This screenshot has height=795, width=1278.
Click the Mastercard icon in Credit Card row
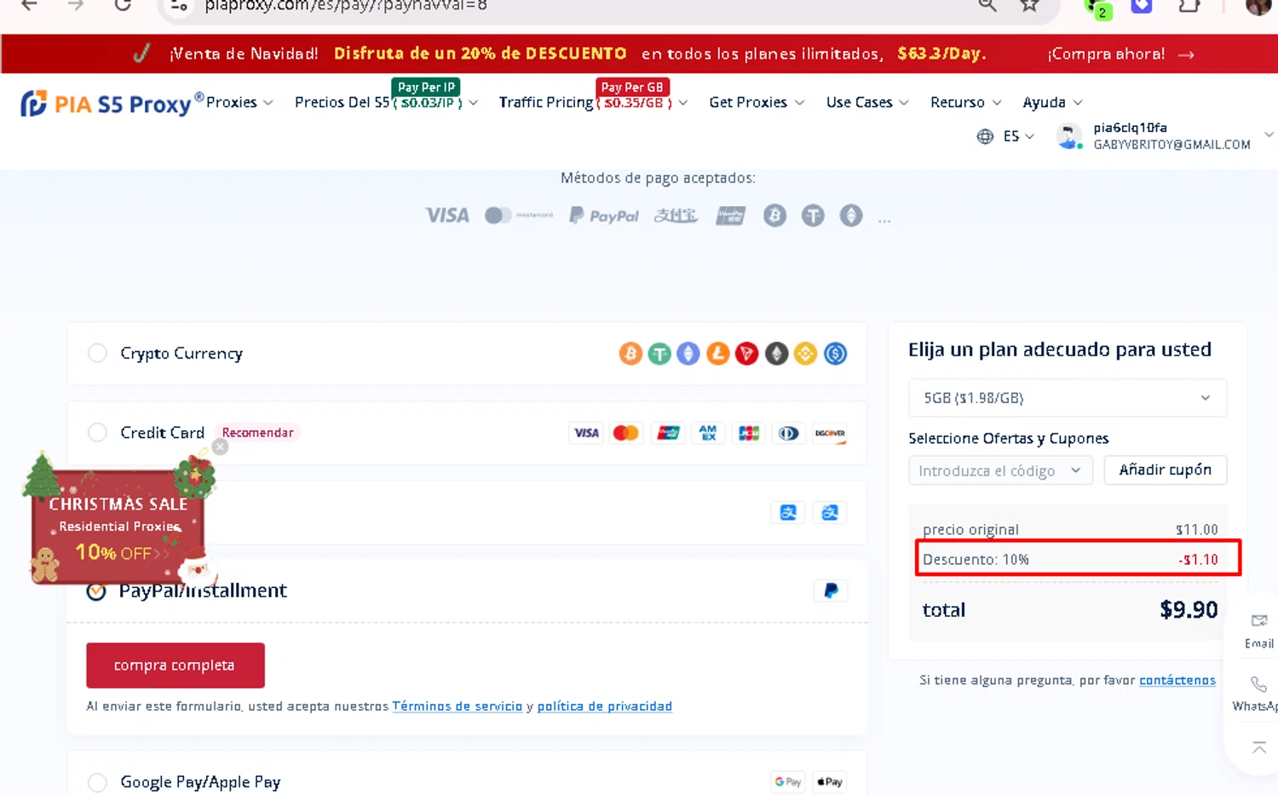pos(626,433)
